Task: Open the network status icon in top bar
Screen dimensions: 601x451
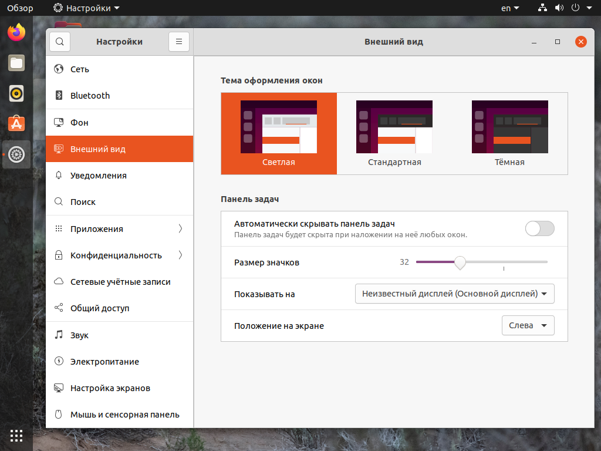Action: click(x=542, y=8)
